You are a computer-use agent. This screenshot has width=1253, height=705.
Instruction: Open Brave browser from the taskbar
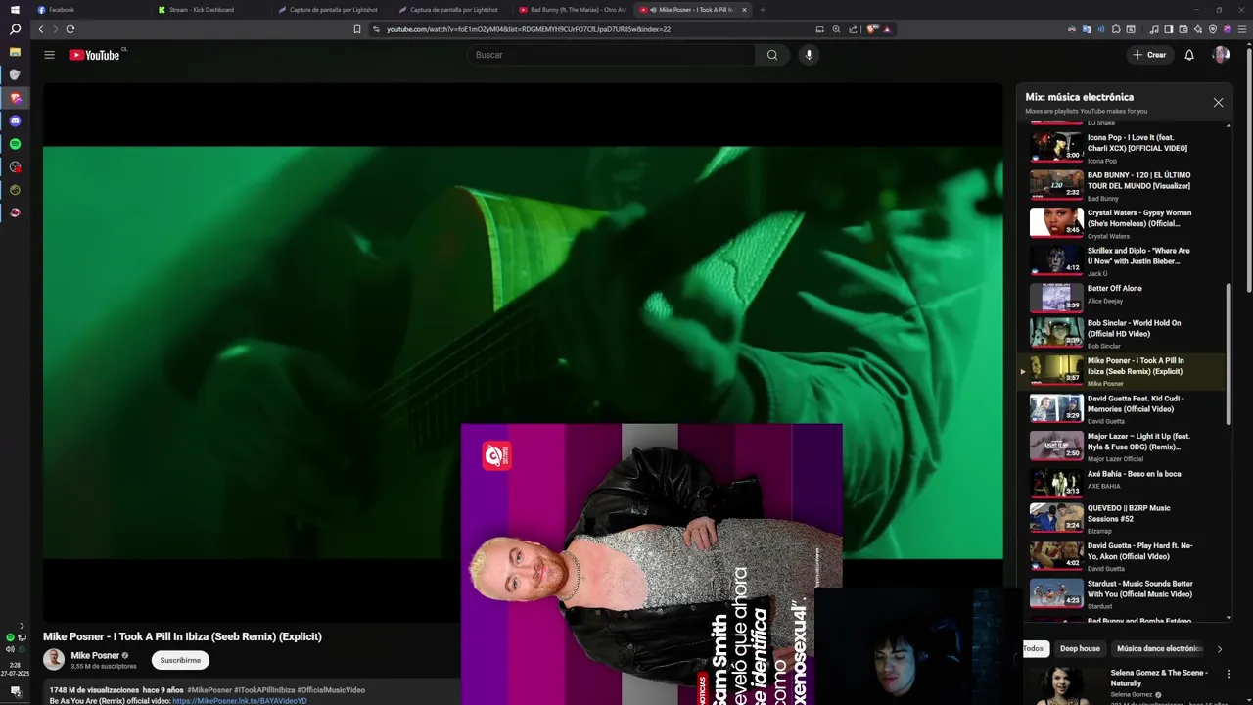pyautogui.click(x=15, y=98)
